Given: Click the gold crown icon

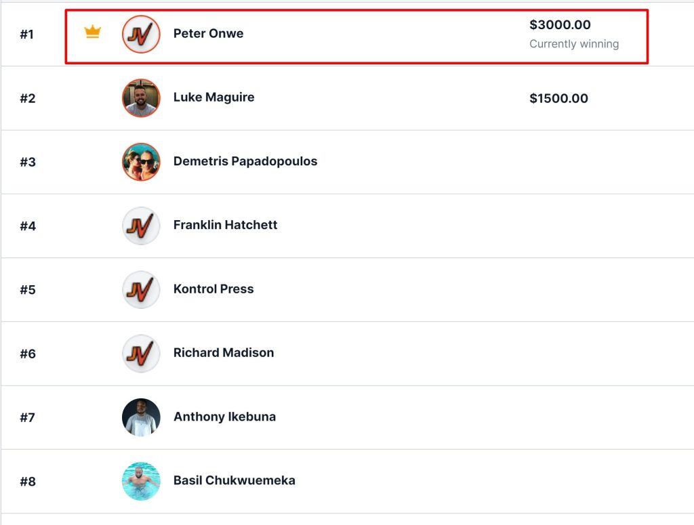Looking at the screenshot, I should (x=92, y=32).
